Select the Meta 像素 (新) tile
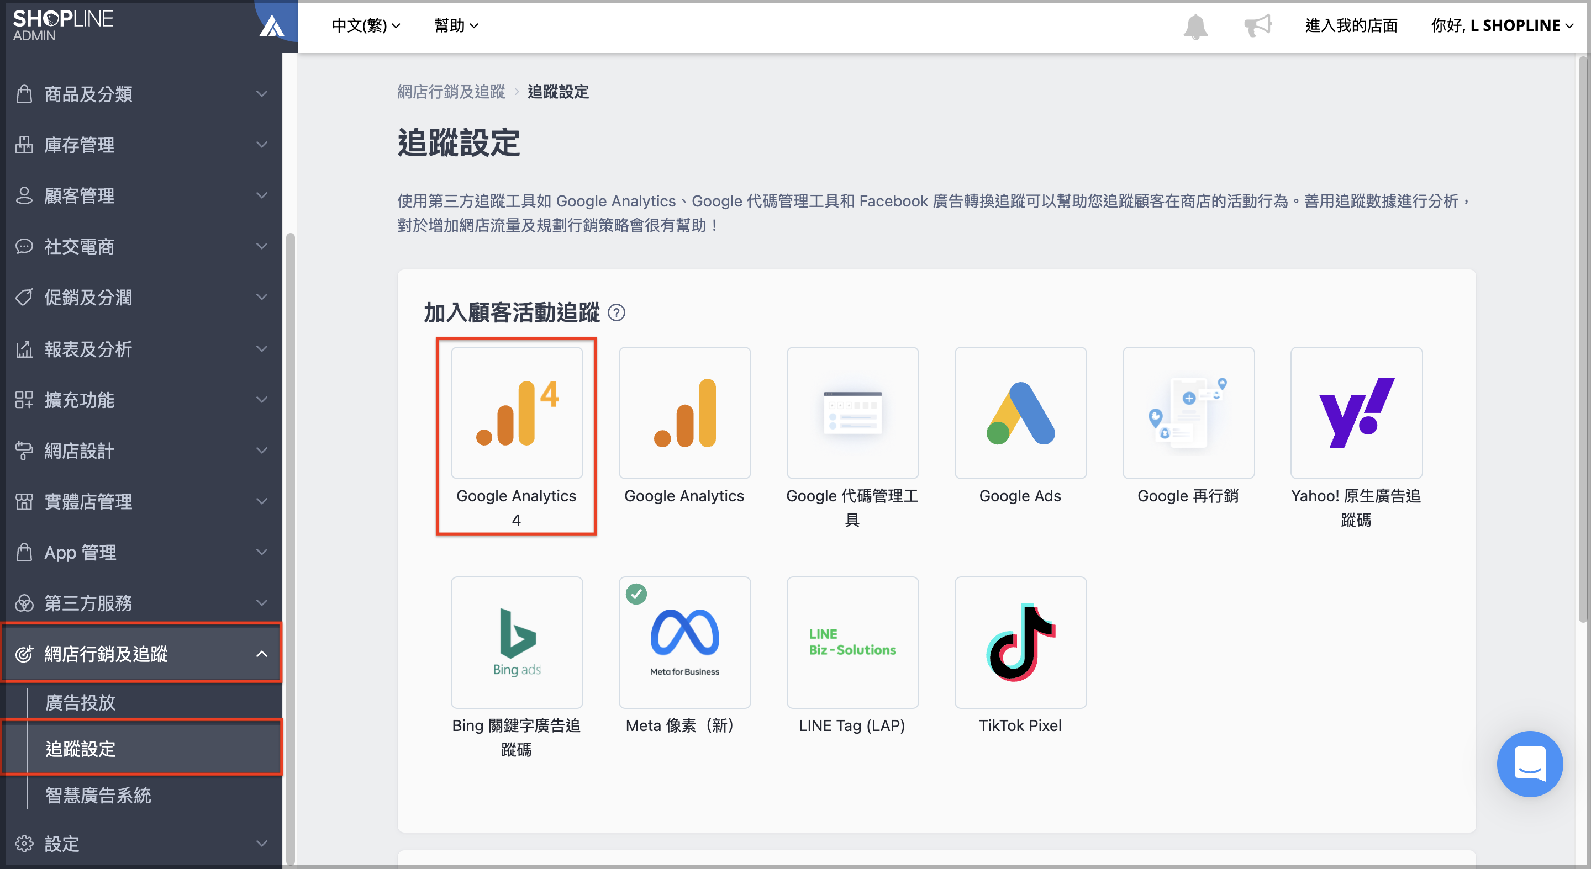This screenshot has height=869, width=1591. click(684, 642)
